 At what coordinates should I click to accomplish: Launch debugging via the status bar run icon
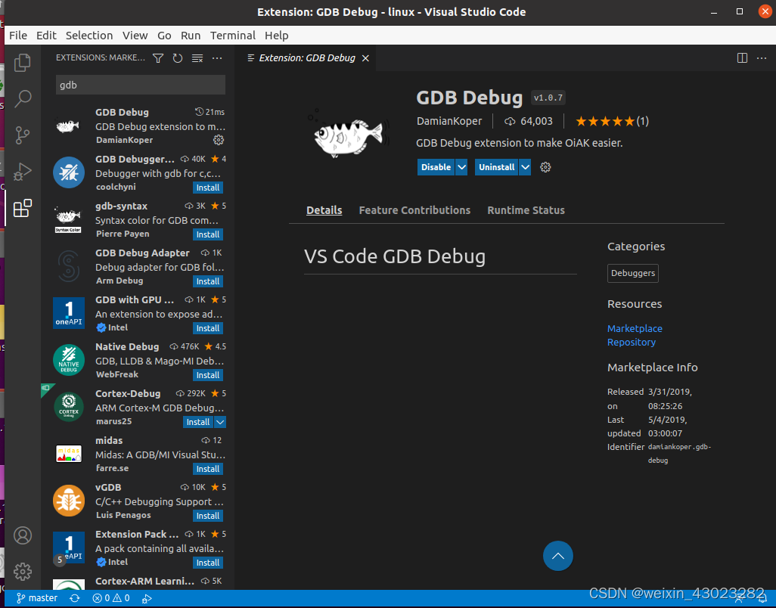(x=147, y=597)
